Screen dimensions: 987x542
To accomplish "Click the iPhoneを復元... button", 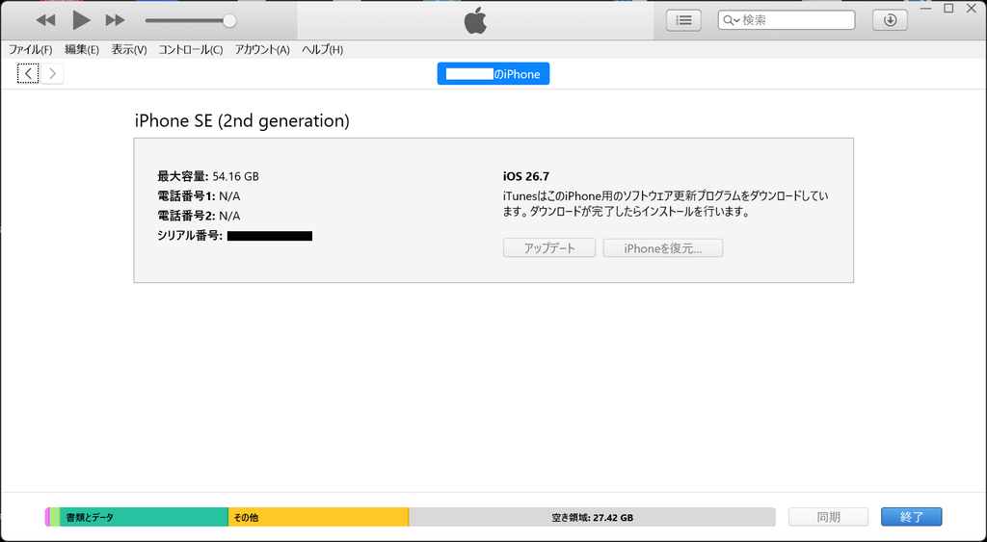I will pos(663,247).
